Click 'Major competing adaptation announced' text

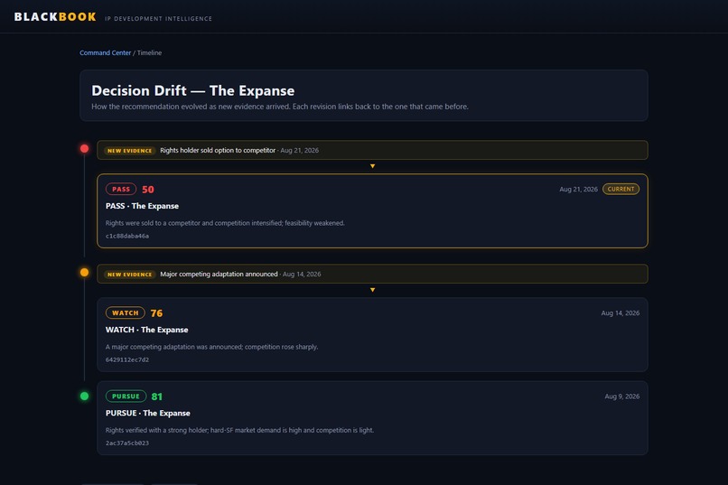point(219,275)
